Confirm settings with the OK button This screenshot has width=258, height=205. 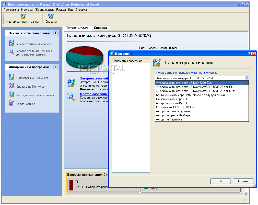220,181
